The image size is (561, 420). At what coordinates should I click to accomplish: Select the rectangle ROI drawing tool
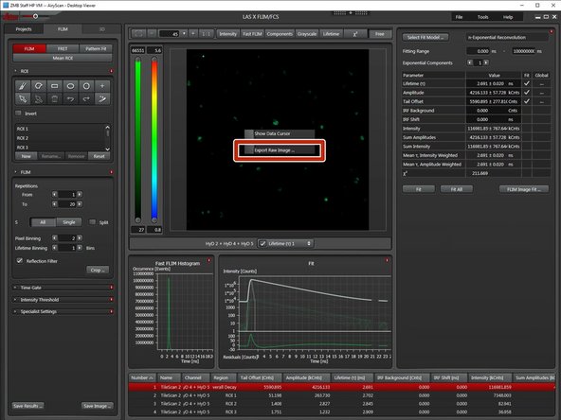54,86
